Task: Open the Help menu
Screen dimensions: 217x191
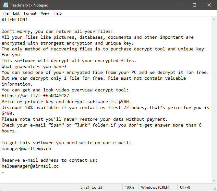Action: tap(57, 13)
